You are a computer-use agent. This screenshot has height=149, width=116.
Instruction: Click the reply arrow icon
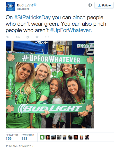tap(8, 37)
